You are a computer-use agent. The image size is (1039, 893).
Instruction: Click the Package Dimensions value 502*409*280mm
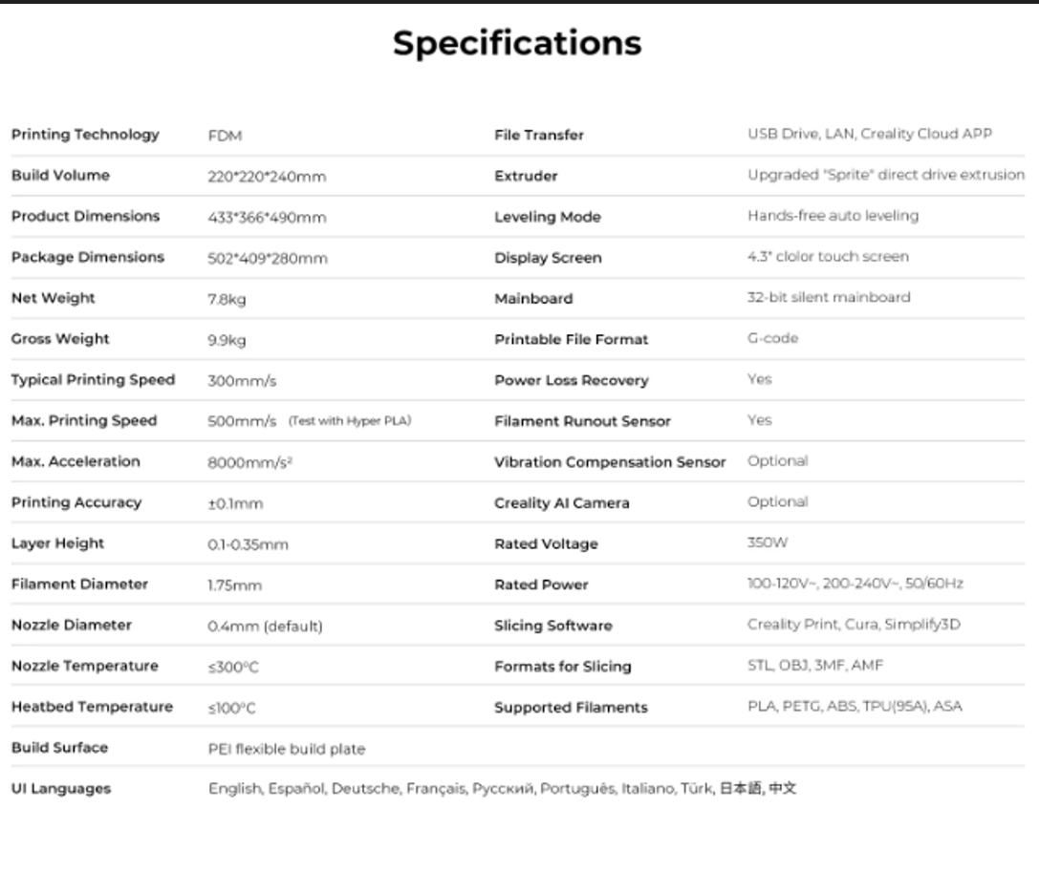[x=267, y=259]
